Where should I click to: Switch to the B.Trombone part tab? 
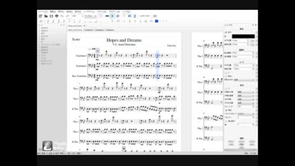coord(110,30)
